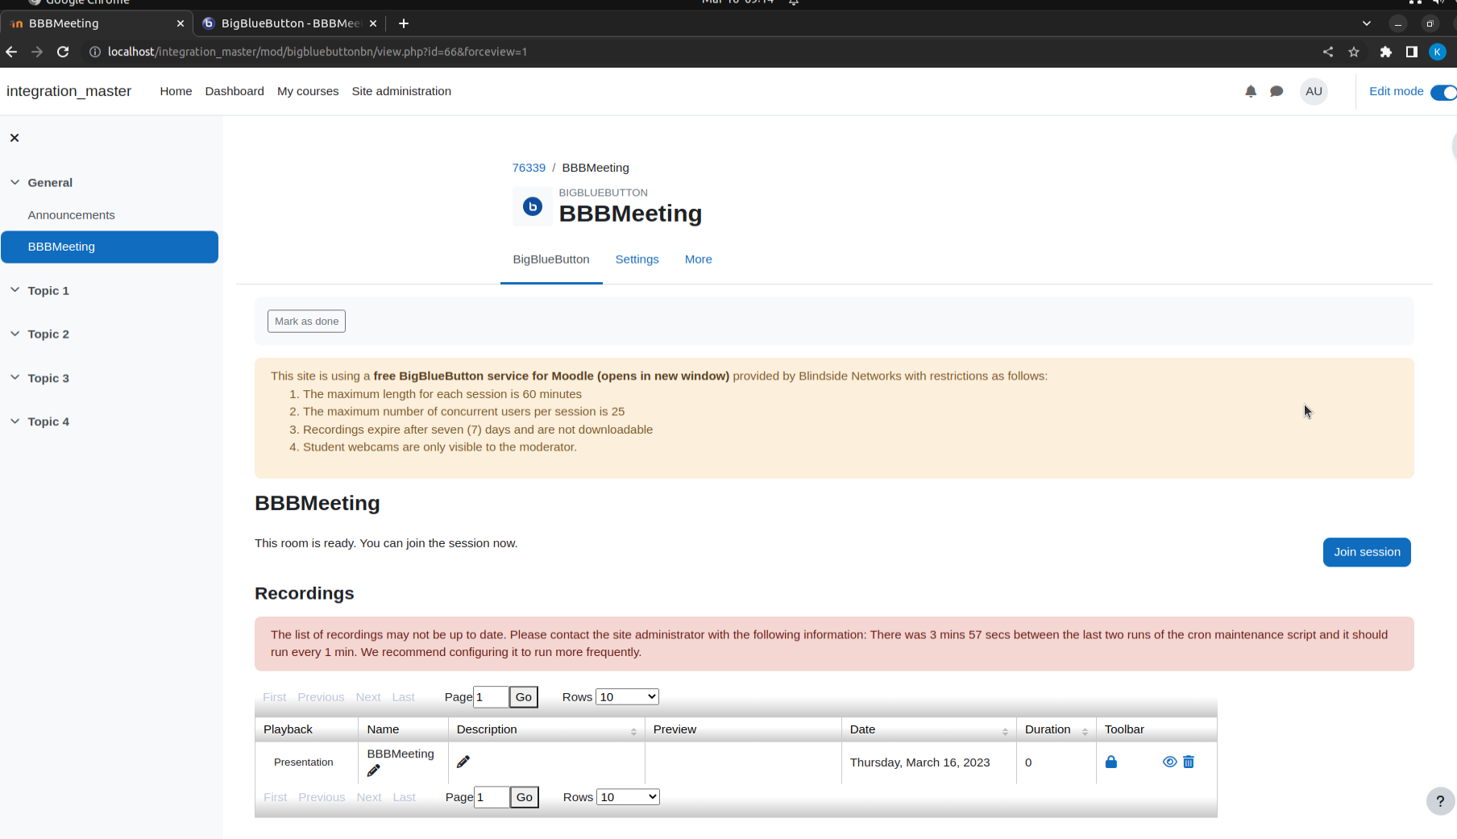Expand Topic 3 section chevron
The height and width of the screenshot is (839, 1457).
coord(15,377)
